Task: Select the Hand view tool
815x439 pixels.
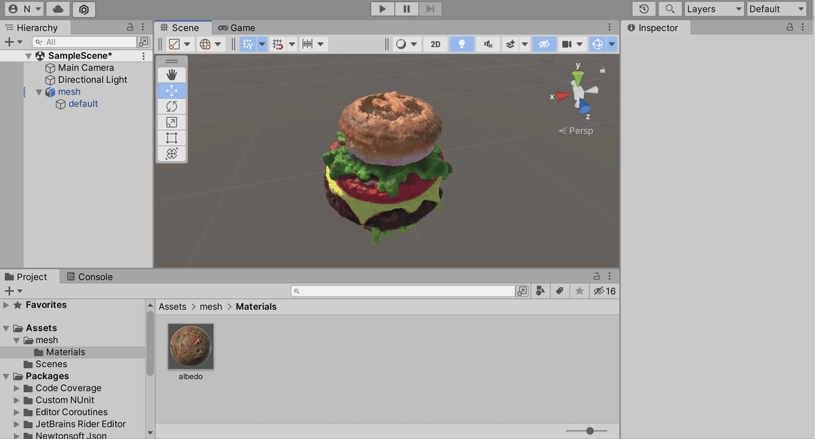Action: tap(172, 74)
